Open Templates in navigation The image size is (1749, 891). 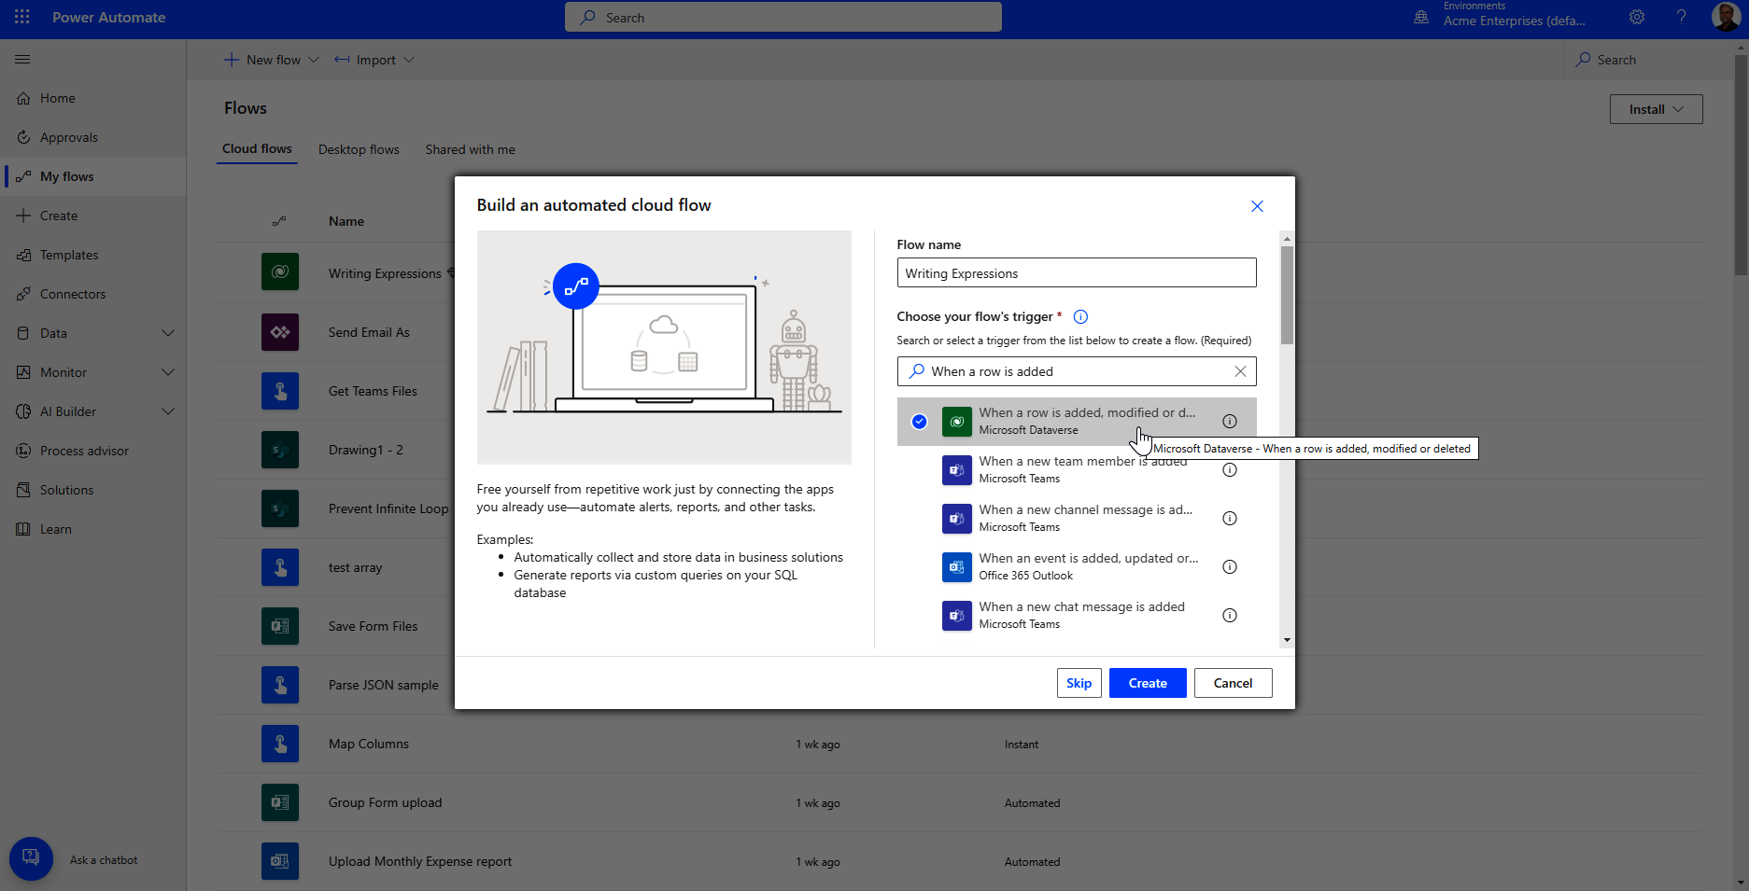coord(93,255)
